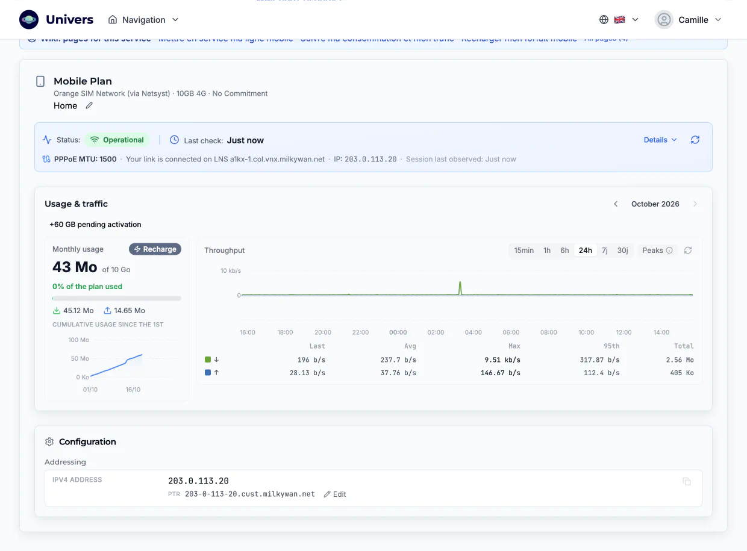
Task: Click the throughput spike in the graph
Action: 460,288
